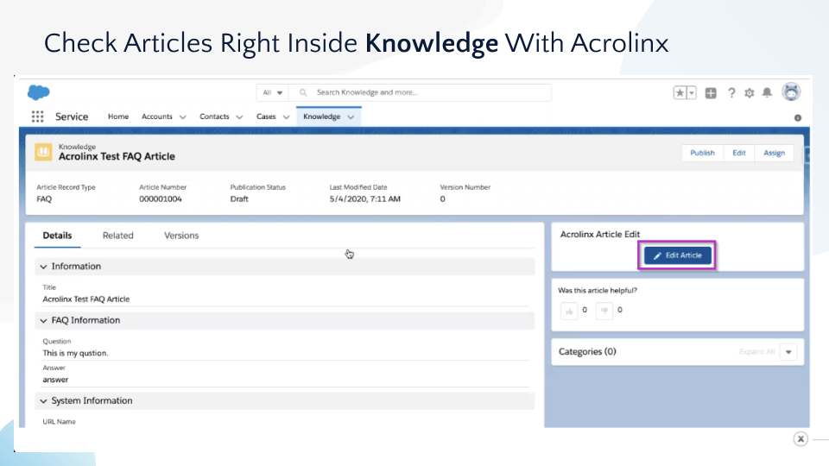Click the Edit Article button
This screenshot has width=829, height=466.
(678, 255)
